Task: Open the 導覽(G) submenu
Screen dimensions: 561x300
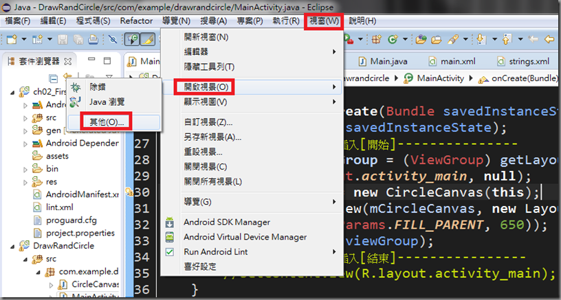Action: pos(252,202)
